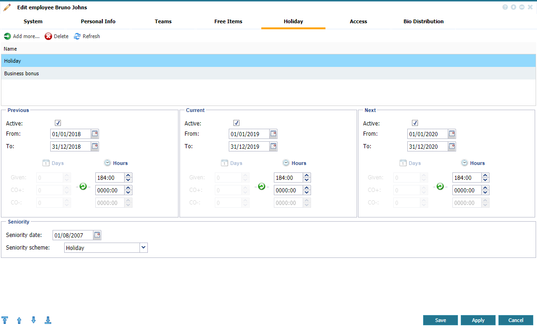The image size is (537, 329).
Task: Switch to the Personal Info tab
Action: (98, 21)
